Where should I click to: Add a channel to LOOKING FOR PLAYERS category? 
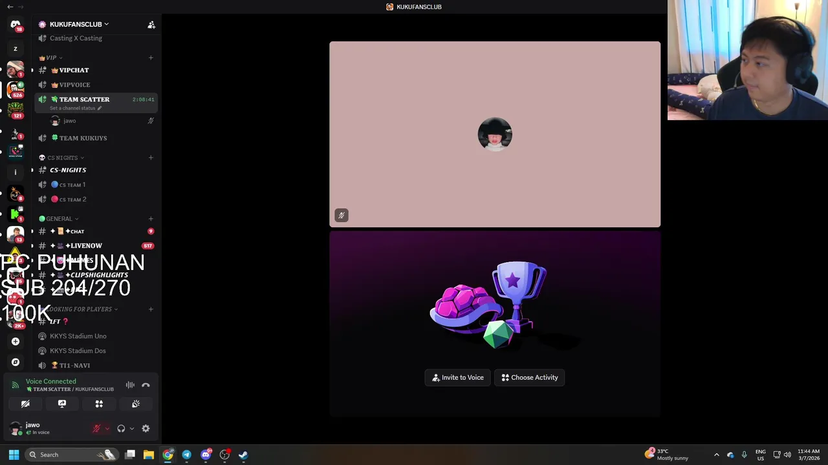[151, 309]
